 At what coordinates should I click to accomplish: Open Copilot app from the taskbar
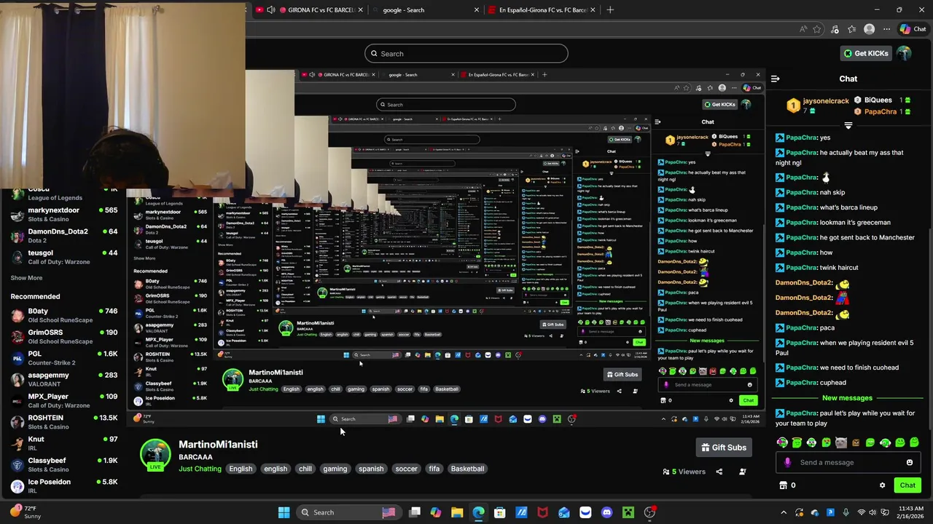click(x=435, y=512)
